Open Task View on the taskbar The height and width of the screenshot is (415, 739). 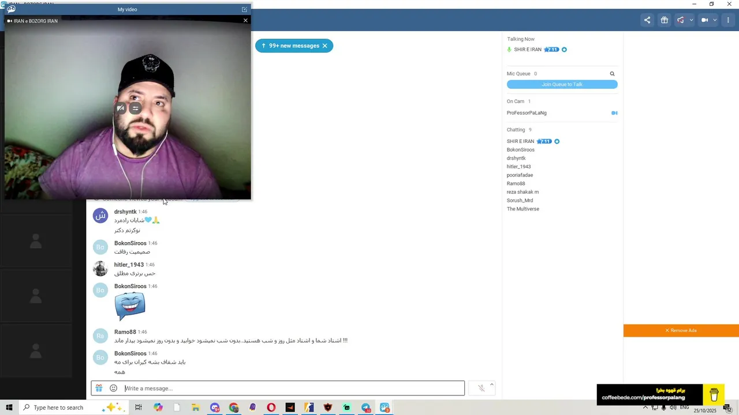pyautogui.click(x=139, y=408)
